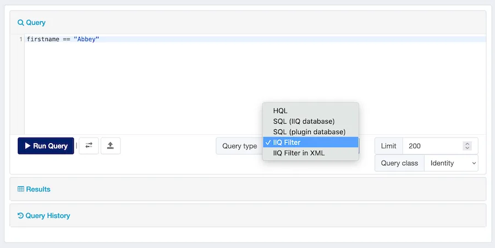Open the Query class Identity dropdown
This screenshot has height=248, width=495.
(x=451, y=163)
